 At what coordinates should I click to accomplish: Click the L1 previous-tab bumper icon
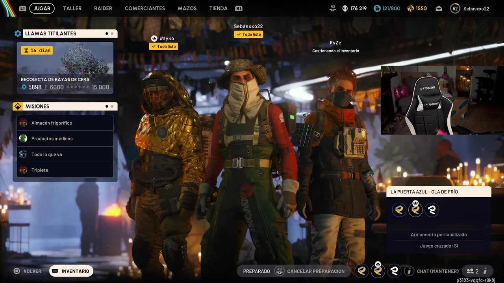(22, 8)
